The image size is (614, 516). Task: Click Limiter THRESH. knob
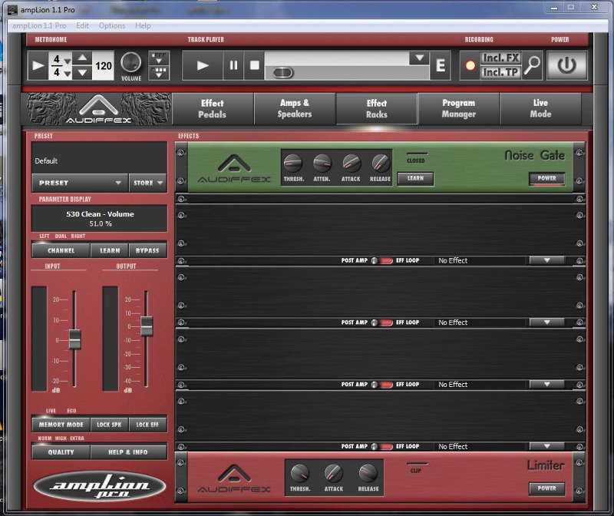(x=300, y=473)
